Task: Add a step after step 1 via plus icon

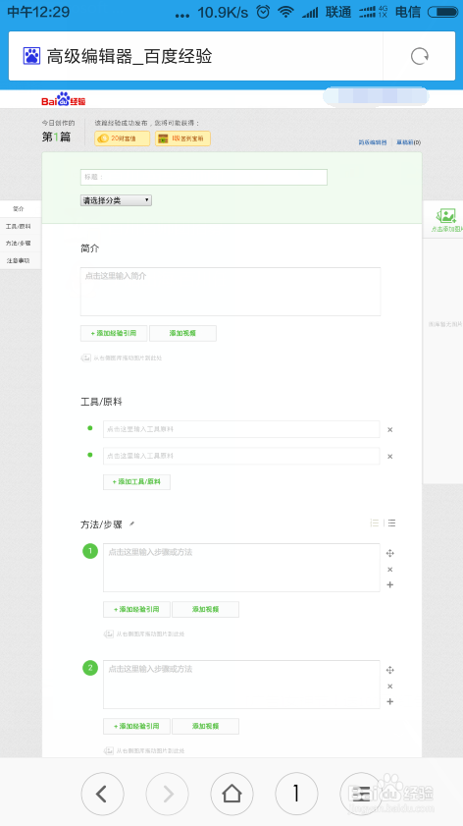Action: (x=389, y=584)
